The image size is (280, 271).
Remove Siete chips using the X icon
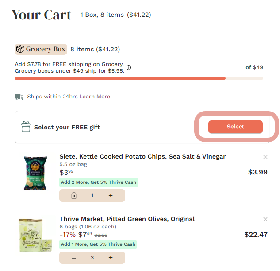[265, 157]
